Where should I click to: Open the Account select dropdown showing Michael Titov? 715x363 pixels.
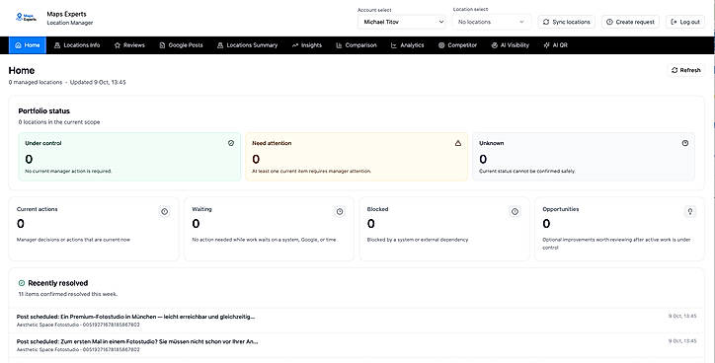402,22
